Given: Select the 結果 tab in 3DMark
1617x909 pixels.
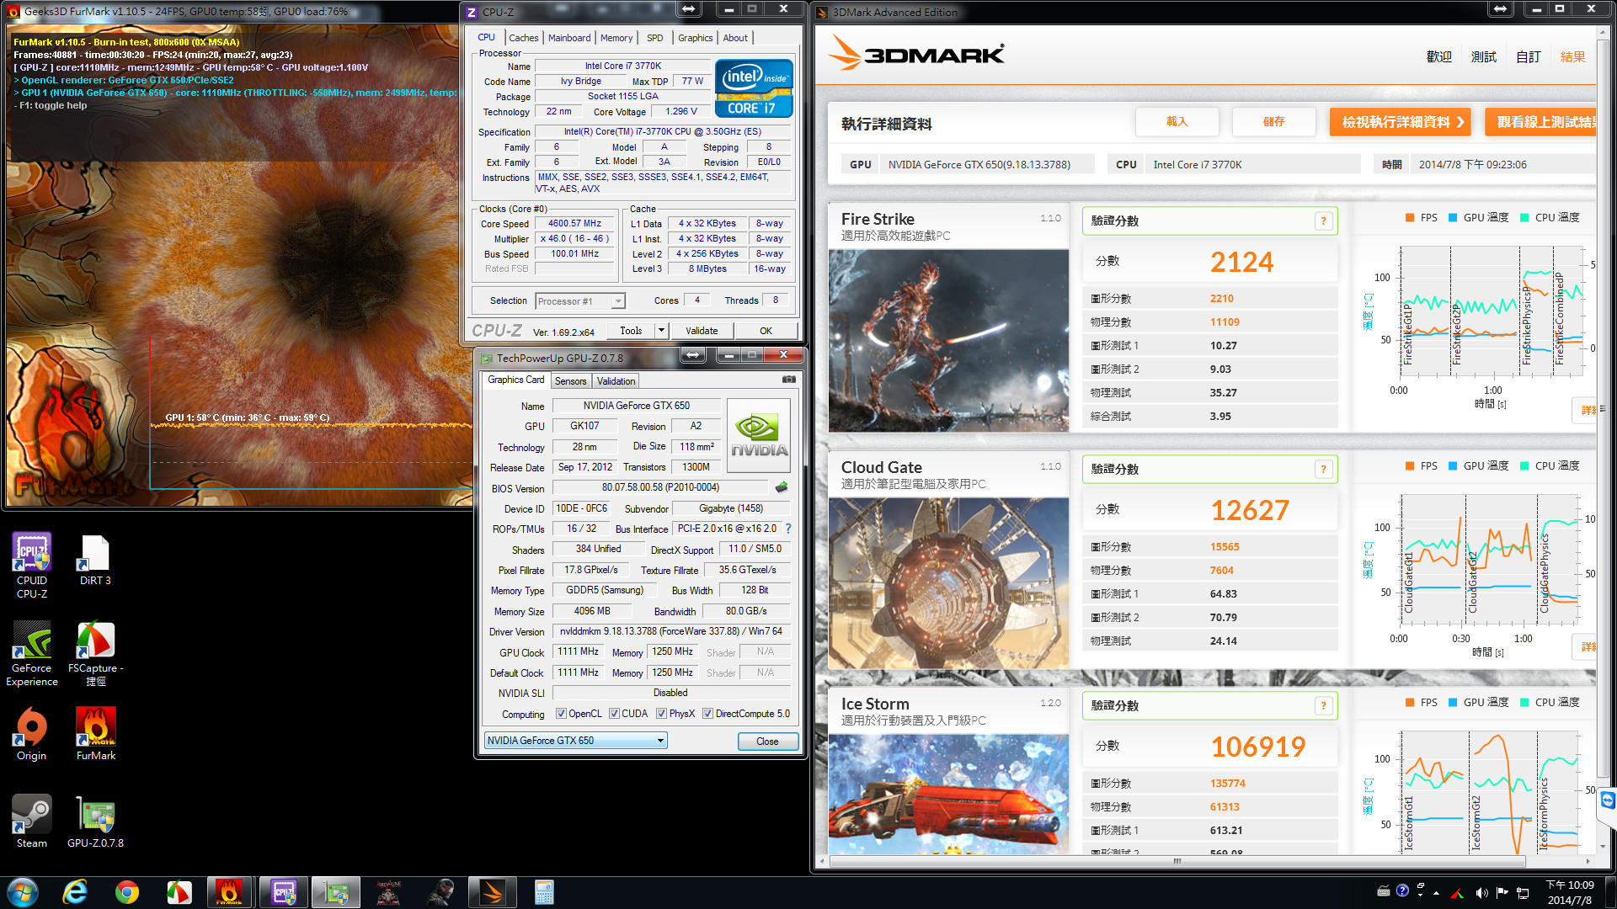Looking at the screenshot, I should pos(1573,56).
